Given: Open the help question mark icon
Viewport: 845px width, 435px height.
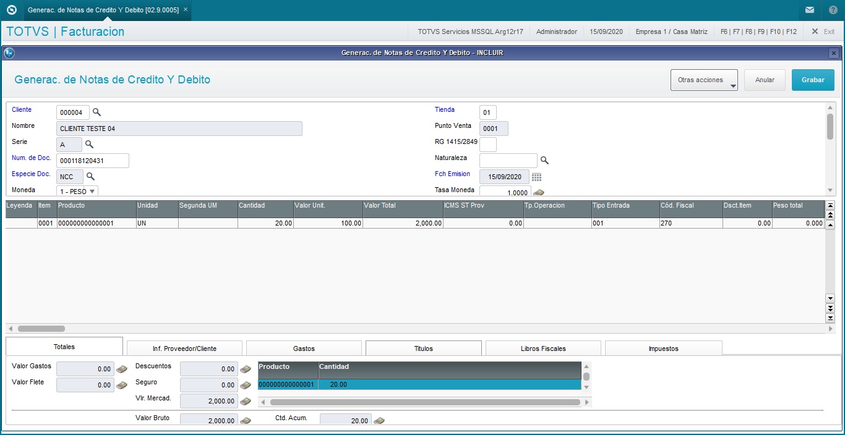Looking at the screenshot, I should 833,10.
